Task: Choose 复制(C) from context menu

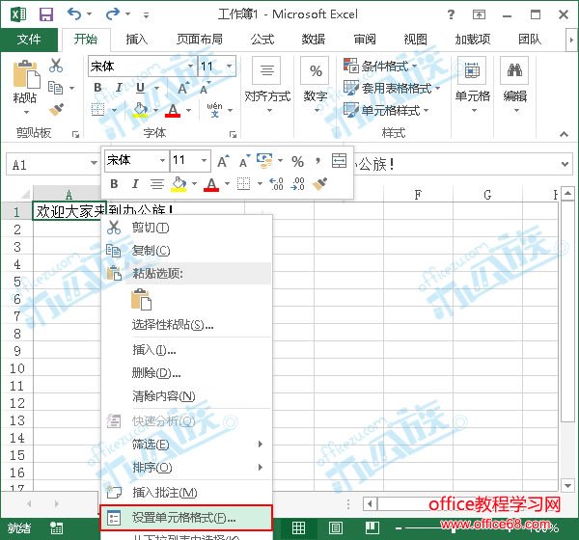Action: click(187, 251)
